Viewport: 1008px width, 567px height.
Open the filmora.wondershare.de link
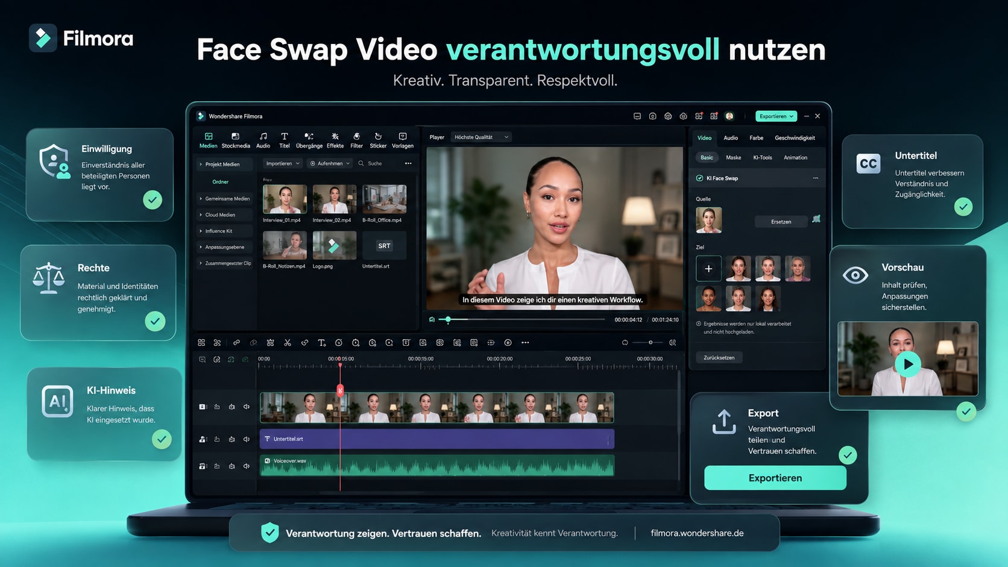tap(697, 533)
